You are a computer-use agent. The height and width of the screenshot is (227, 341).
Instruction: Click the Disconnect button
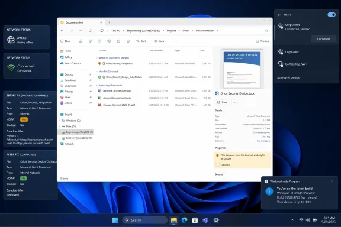click(x=323, y=39)
